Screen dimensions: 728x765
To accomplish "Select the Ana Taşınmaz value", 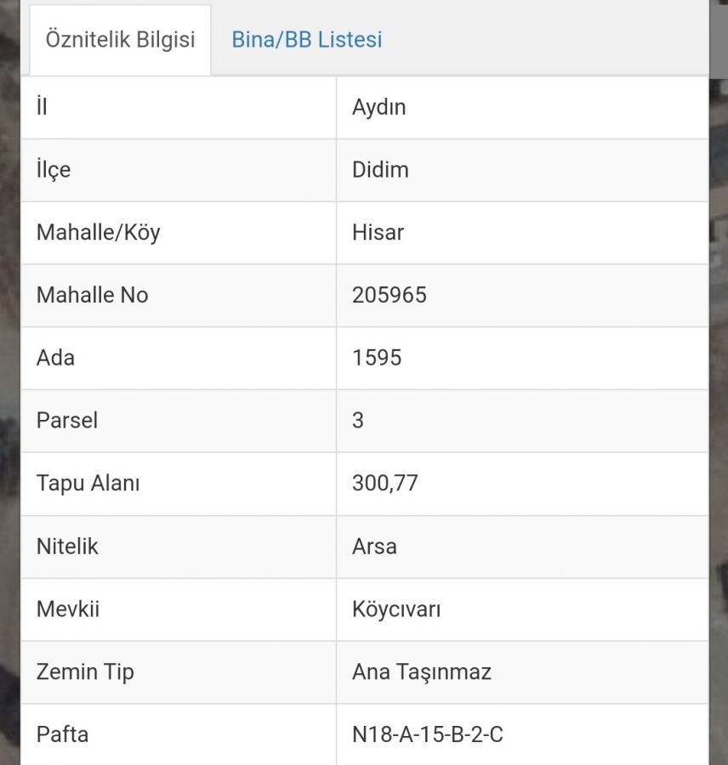I will (421, 671).
